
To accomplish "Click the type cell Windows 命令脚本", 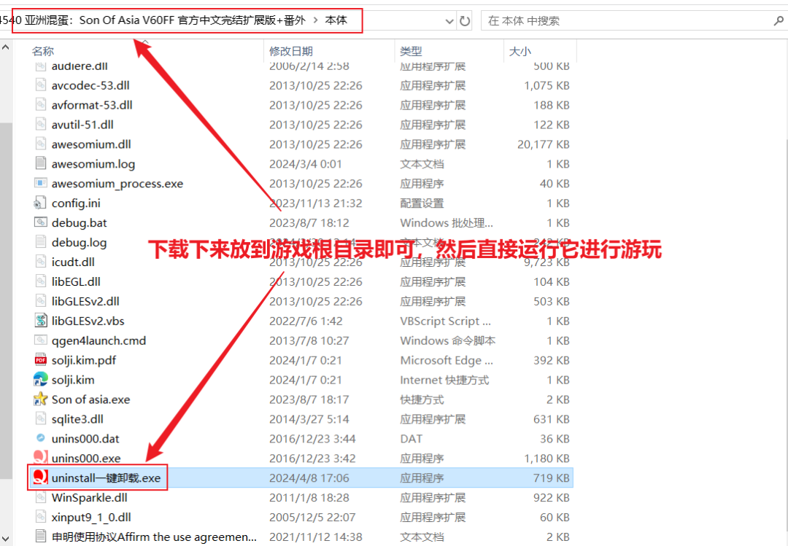I will pyautogui.click(x=448, y=340).
